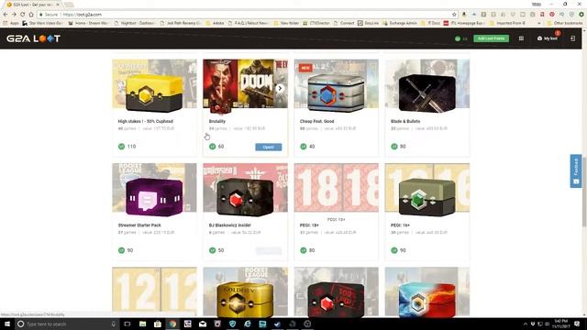
Task: Click the green loot points balance icon
Action: (x=458, y=38)
